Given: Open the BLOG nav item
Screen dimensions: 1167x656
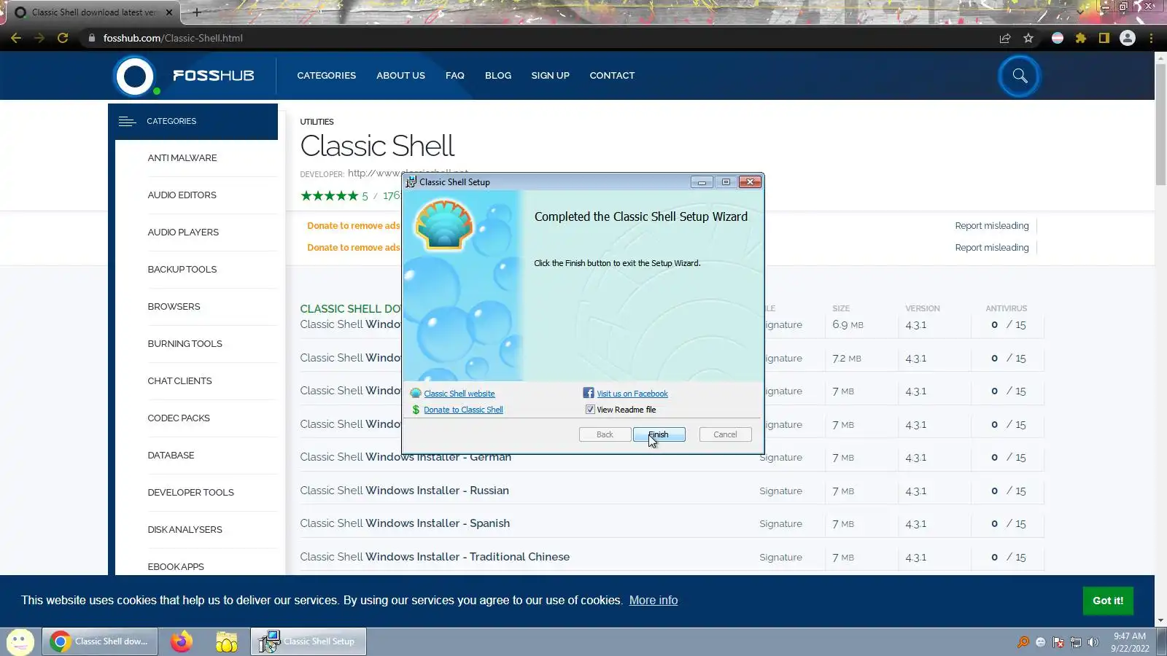Looking at the screenshot, I should click(x=498, y=75).
